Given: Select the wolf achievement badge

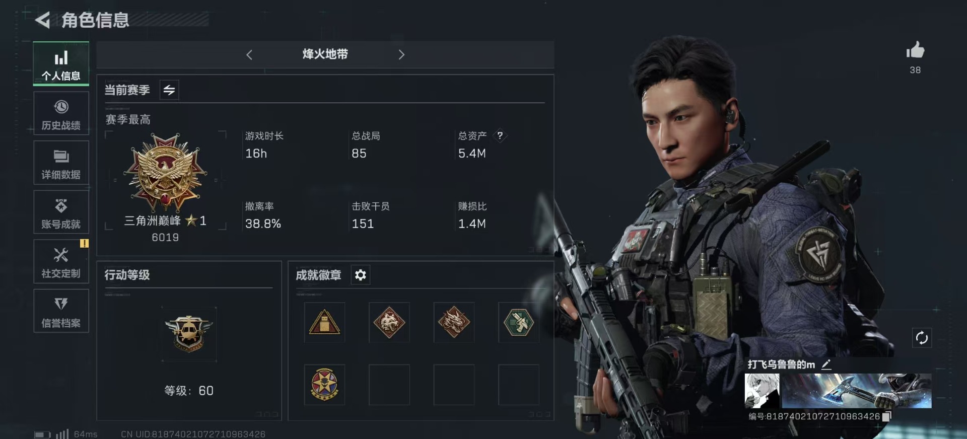Looking at the screenshot, I should pos(389,322).
